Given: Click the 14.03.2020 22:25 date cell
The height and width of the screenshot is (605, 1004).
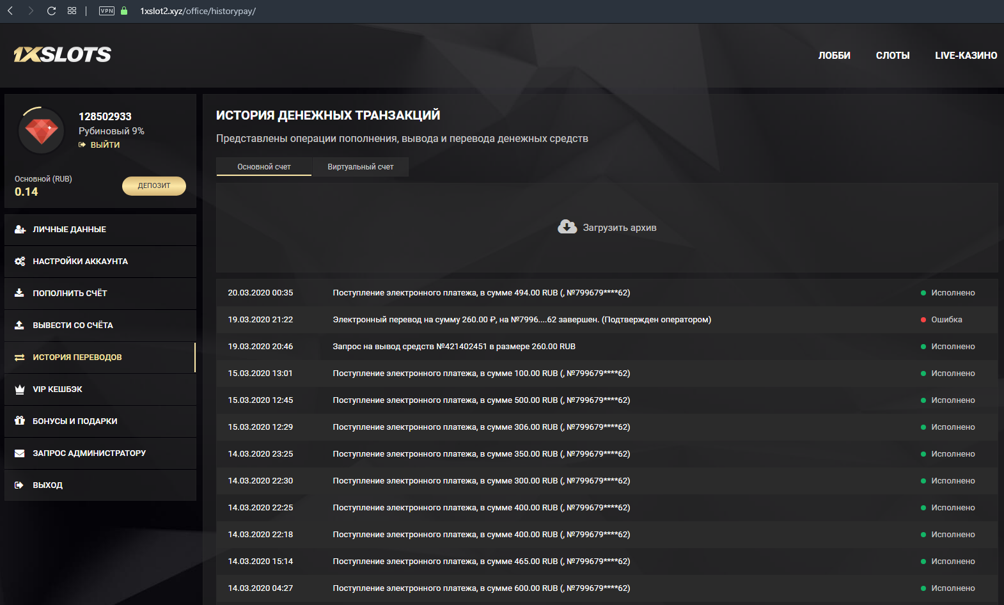Looking at the screenshot, I should pyautogui.click(x=260, y=508).
